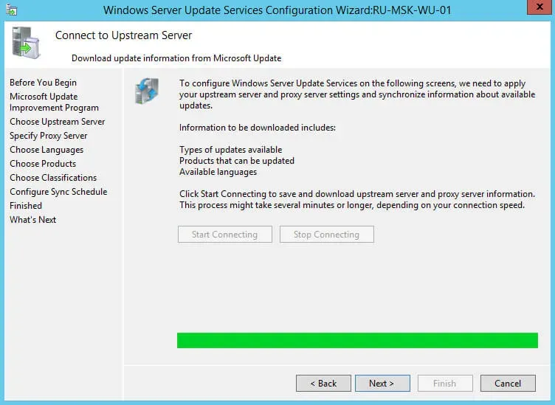Viewport: 555px width, 405px height.
Task: Click the server sync icon beside description
Action: click(147, 91)
